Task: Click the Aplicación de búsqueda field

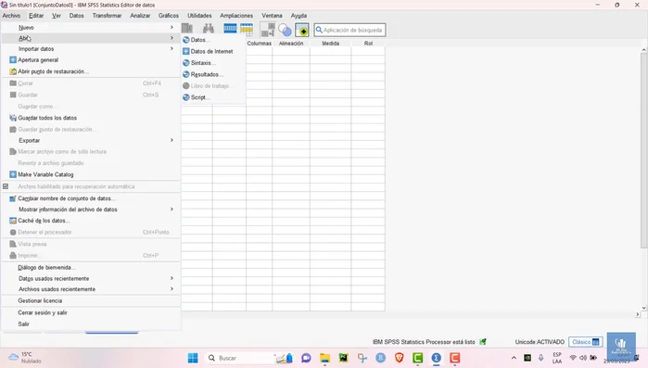Action: pos(349,30)
